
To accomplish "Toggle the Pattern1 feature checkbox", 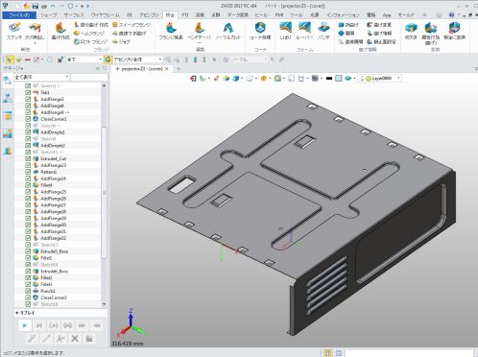I will (x=28, y=172).
